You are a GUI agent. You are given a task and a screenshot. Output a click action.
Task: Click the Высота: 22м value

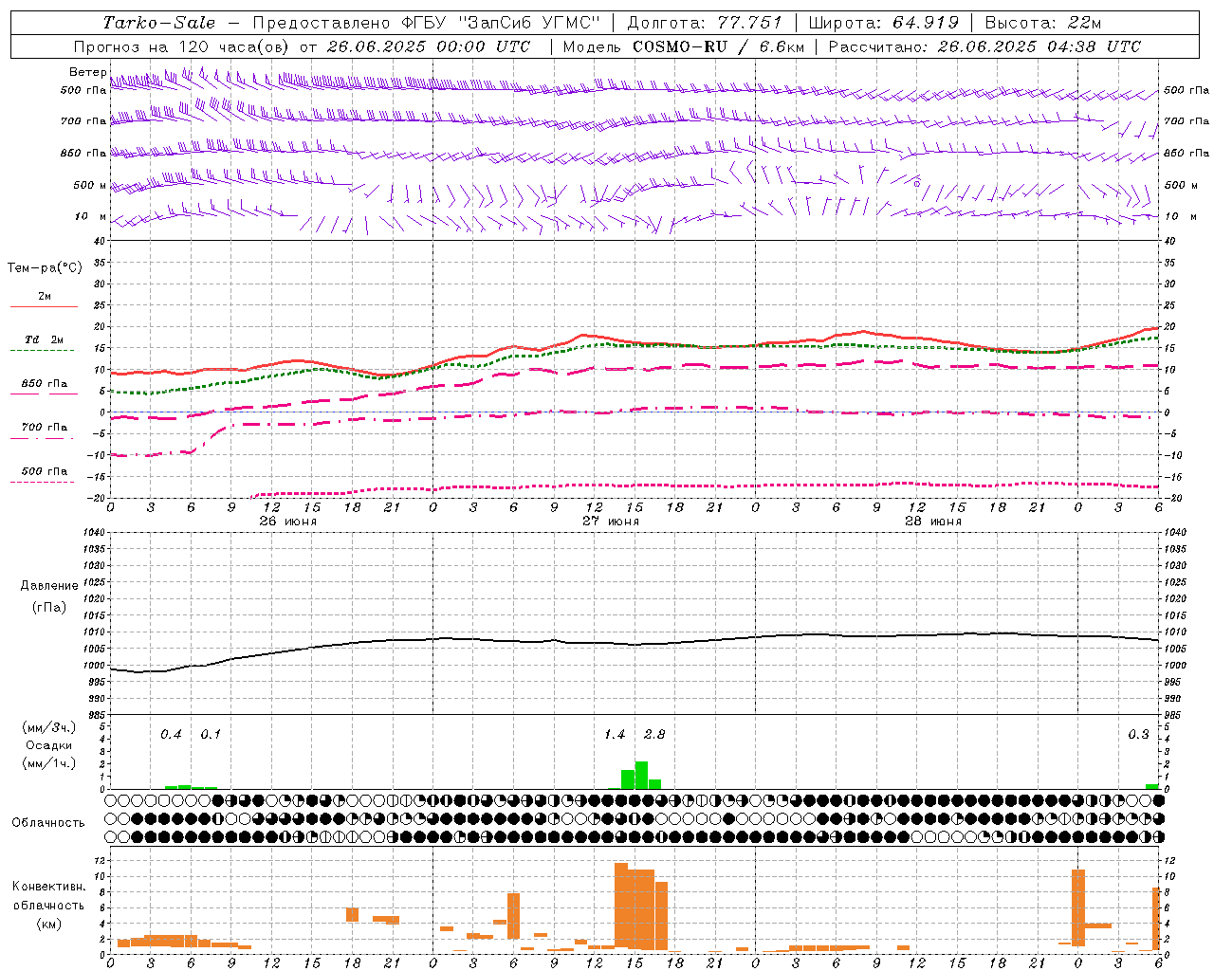1043,23
